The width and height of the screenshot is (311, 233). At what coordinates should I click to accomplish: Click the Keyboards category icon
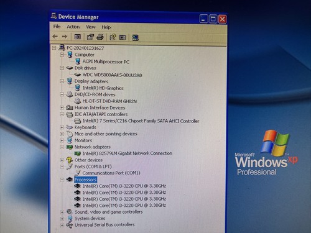(x=70, y=127)
